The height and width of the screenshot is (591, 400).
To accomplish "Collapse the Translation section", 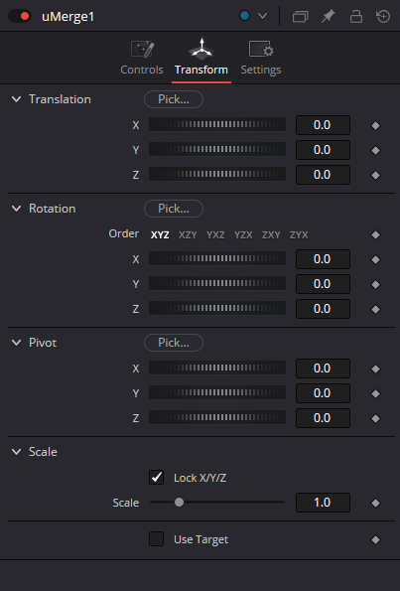I will point(16,99).
